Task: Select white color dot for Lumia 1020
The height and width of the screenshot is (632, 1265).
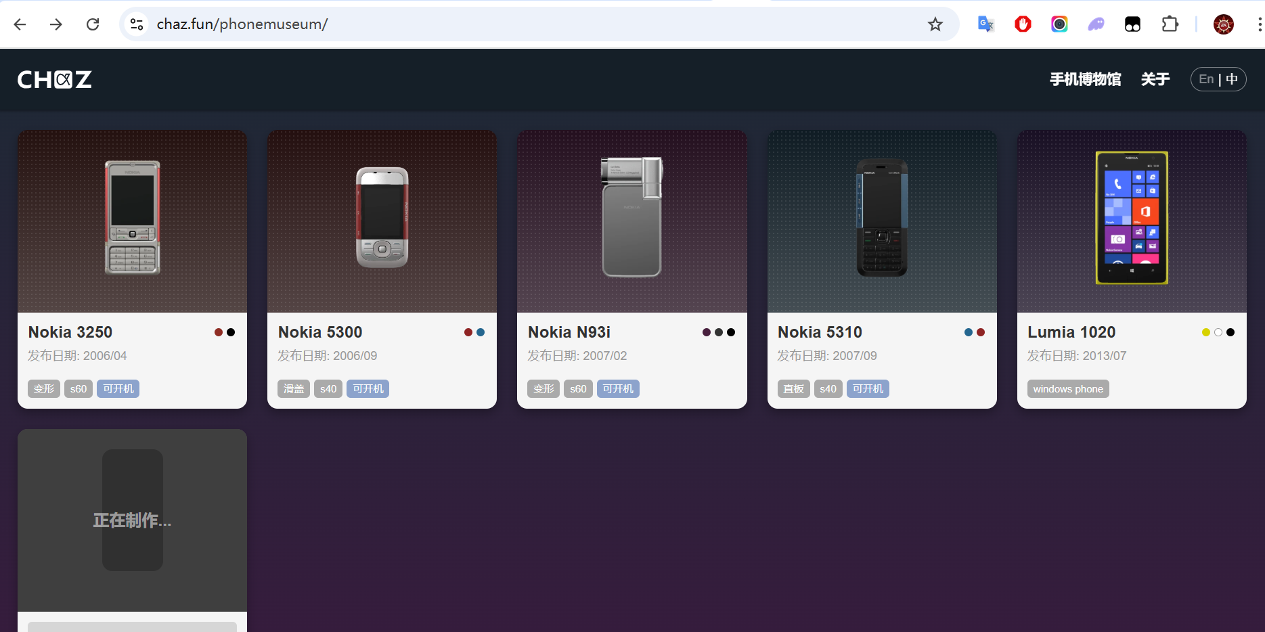Action: (1218, 332)
